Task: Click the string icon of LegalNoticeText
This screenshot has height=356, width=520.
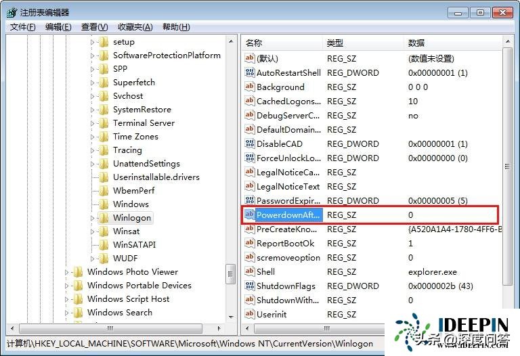Action: [x=249, y=186]
